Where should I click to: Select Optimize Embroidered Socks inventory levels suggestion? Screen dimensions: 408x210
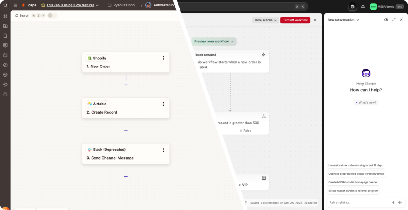tap(356, 174)
